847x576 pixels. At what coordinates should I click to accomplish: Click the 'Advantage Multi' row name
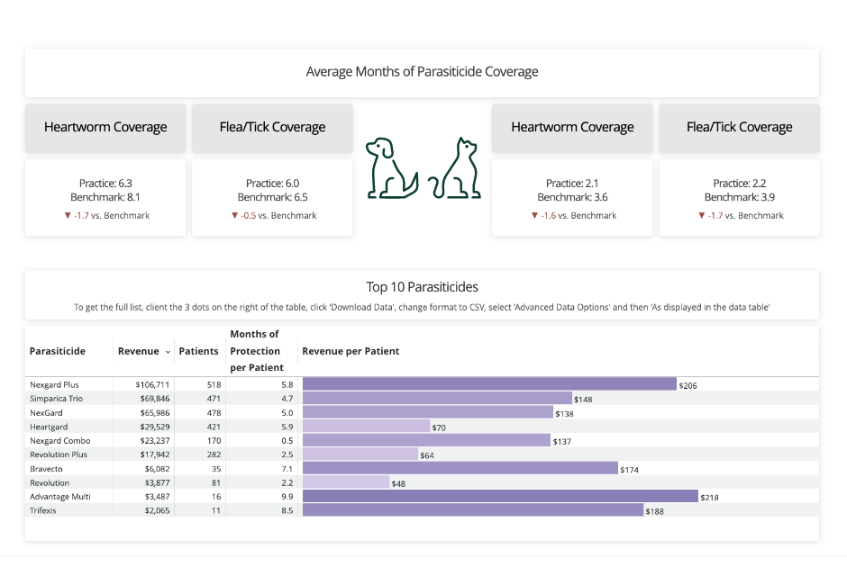(60, 497)
